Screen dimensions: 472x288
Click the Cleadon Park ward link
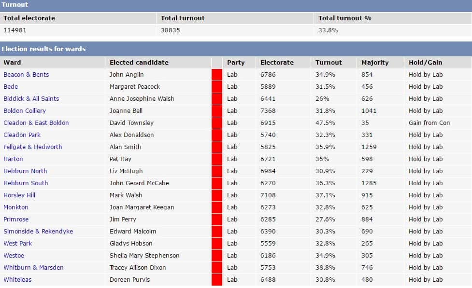click(x=22, y=135)
